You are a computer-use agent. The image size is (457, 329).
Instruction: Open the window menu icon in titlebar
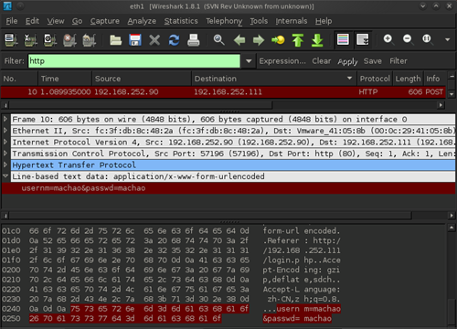click(7, 5)
